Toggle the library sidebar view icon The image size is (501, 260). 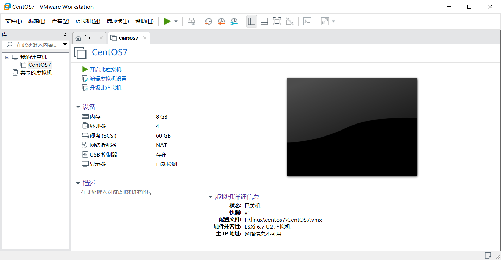point(252,21)
